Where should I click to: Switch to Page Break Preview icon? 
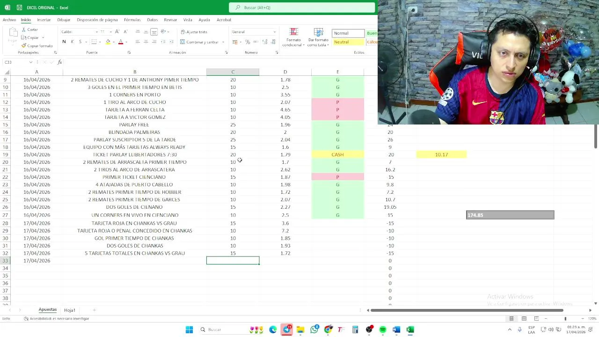(536, 319)
